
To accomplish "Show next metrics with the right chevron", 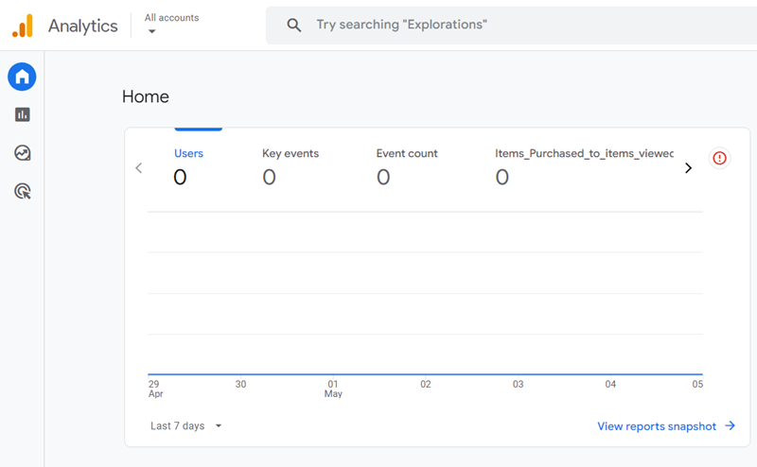I will coord(688,168).
